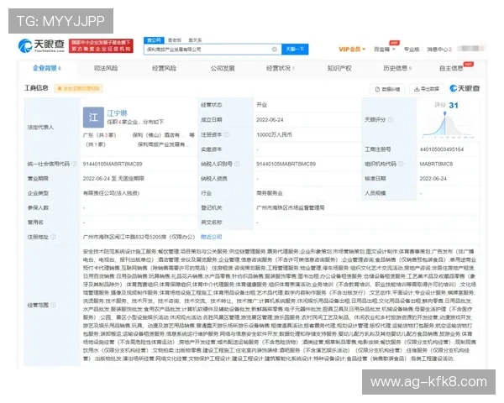Select the 查关系 search tab

[195, 40]
